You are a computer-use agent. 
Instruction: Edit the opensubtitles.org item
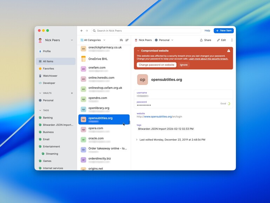pos(222,40)
